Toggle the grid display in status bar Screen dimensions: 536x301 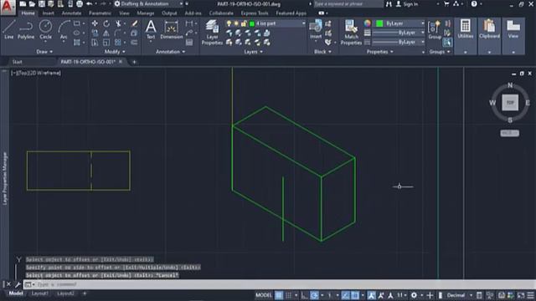tap(279, 295)
